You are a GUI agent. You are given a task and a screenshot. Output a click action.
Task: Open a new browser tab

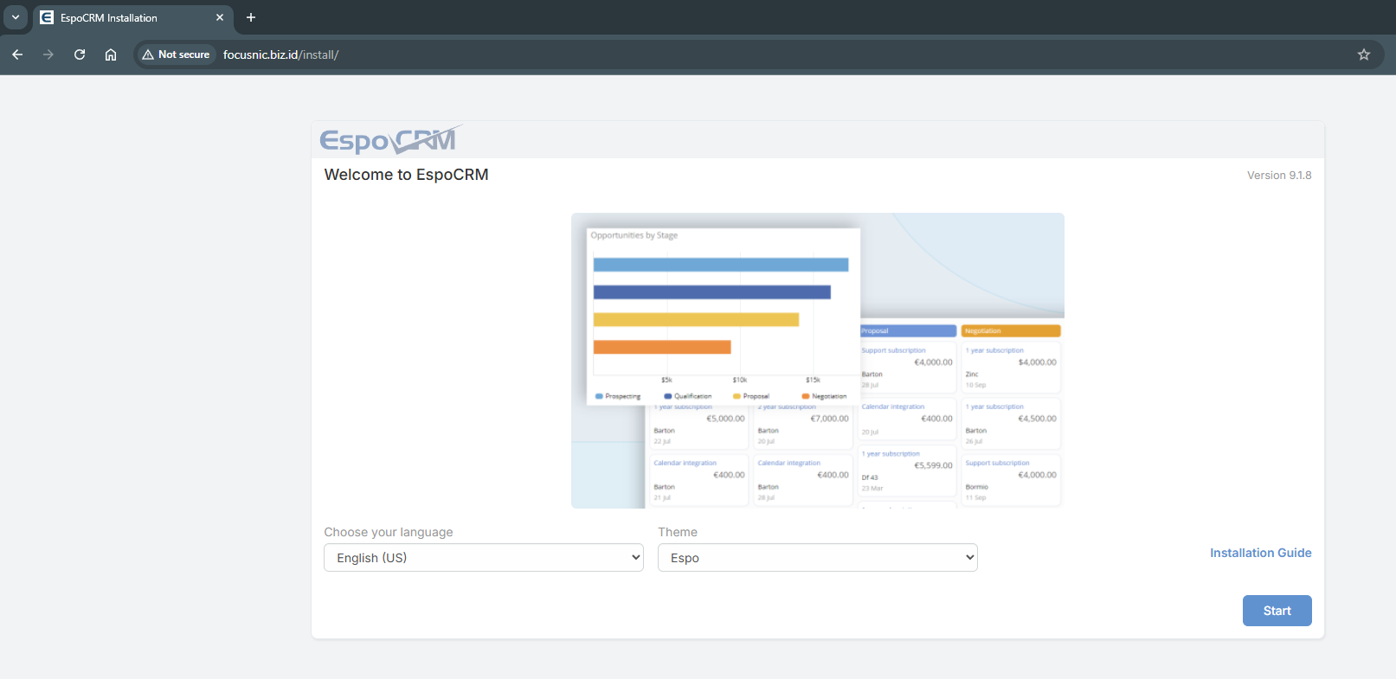pos(251,17)
